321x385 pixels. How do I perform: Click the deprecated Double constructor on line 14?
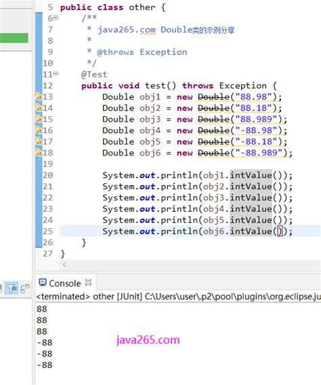coord(213,108)
